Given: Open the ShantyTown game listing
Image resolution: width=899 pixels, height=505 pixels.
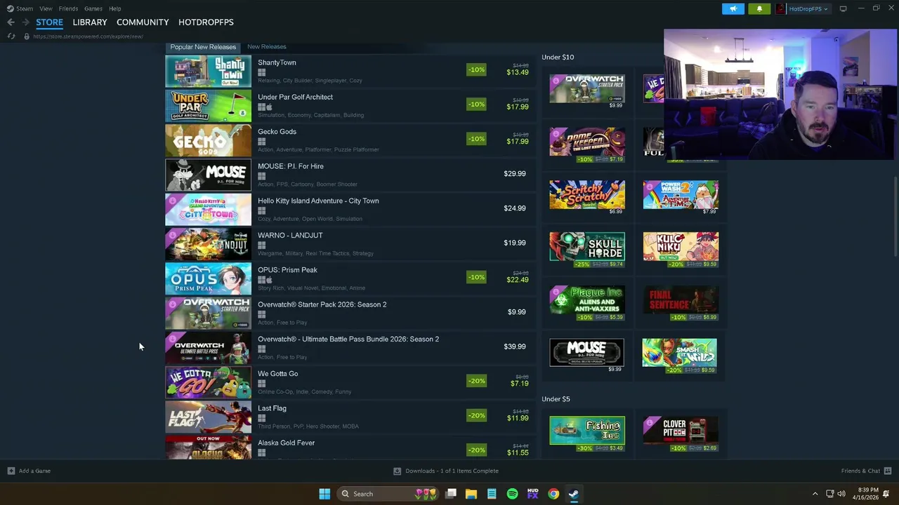Looking at the screenshot, I should [x=350, y=72].
